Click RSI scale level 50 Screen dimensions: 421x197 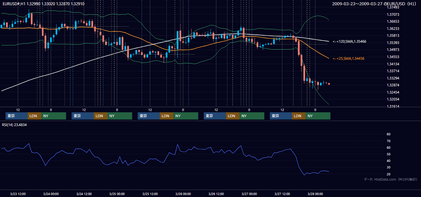[x=388, y=154]
